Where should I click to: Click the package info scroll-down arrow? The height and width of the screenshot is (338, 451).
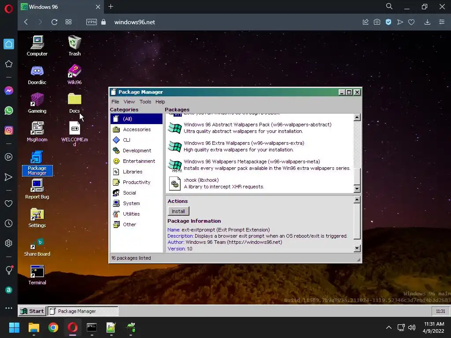coord(357,248)
